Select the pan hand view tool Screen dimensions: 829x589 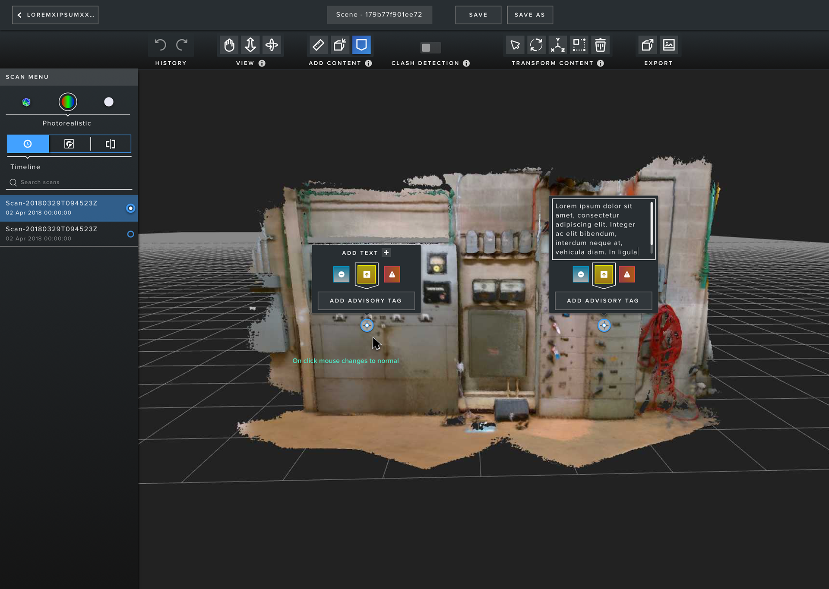(229, 45)
